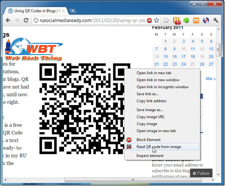Click the vertical scrollbar up arrow
Image resolution: width=225 pixels, height=186 pixels.
click(x=218, y=29)
